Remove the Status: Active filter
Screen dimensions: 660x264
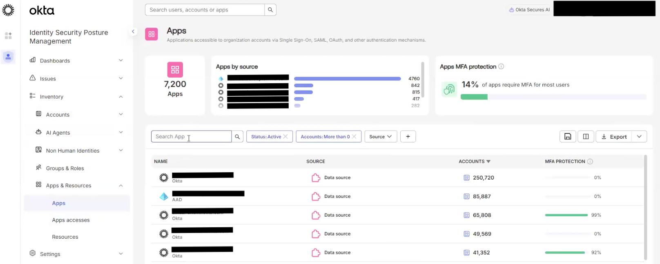[x=285, y=137]
